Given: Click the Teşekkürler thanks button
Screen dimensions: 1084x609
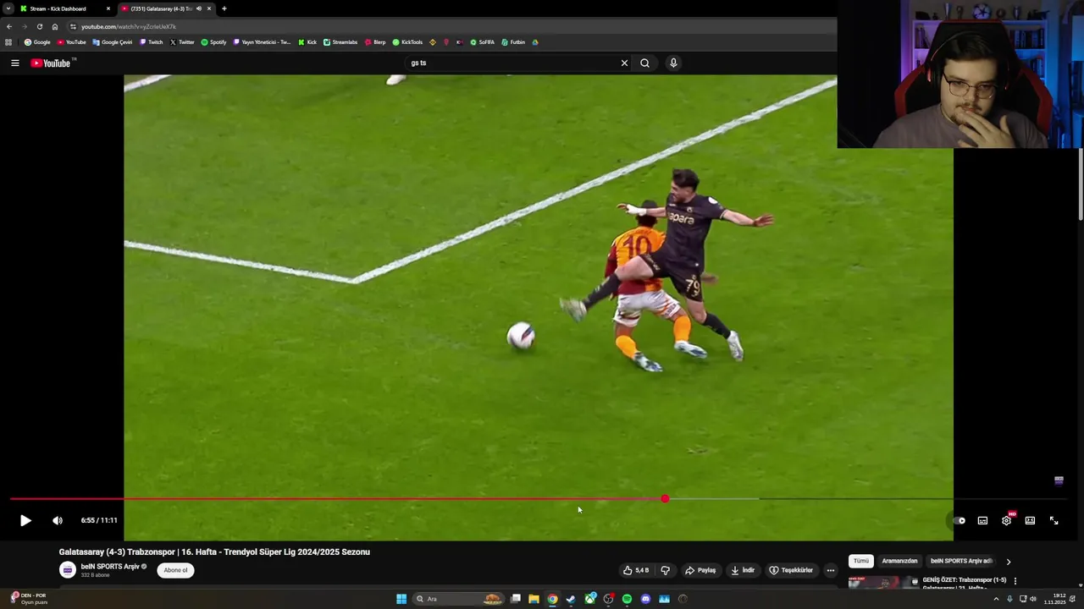Looking at the screenshot, I should tap(791, 570).
